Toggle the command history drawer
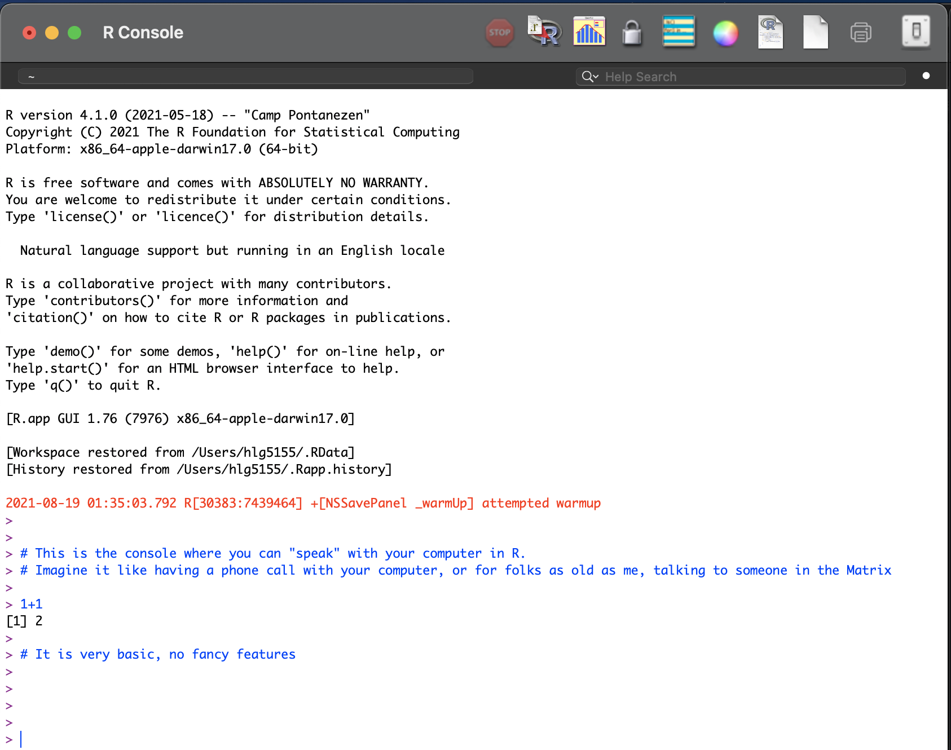The height and width of the screenshot is (750, 951). pos(679,32)
